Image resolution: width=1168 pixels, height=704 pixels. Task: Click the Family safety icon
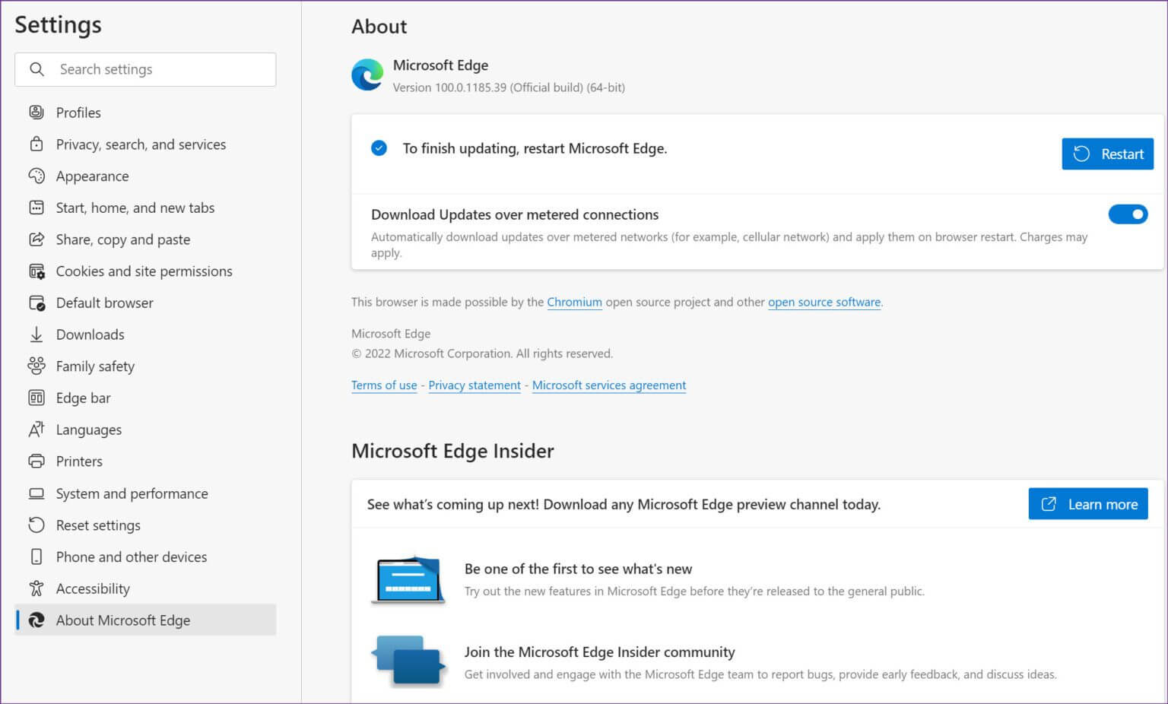(x=36, y=366)
